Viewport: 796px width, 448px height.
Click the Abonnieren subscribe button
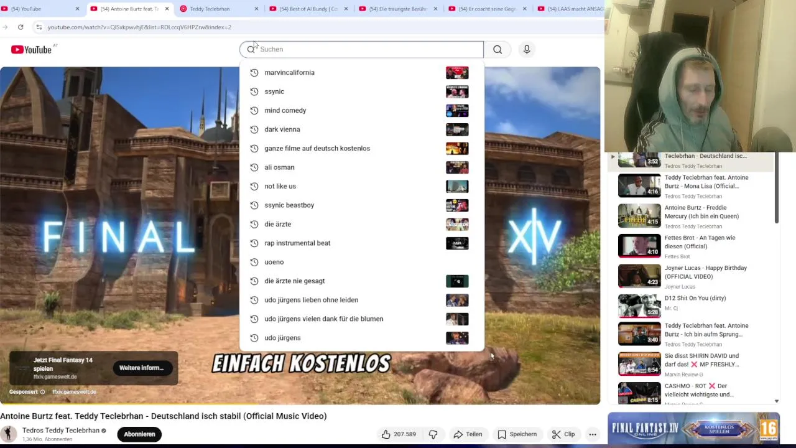tap(139, 434)
